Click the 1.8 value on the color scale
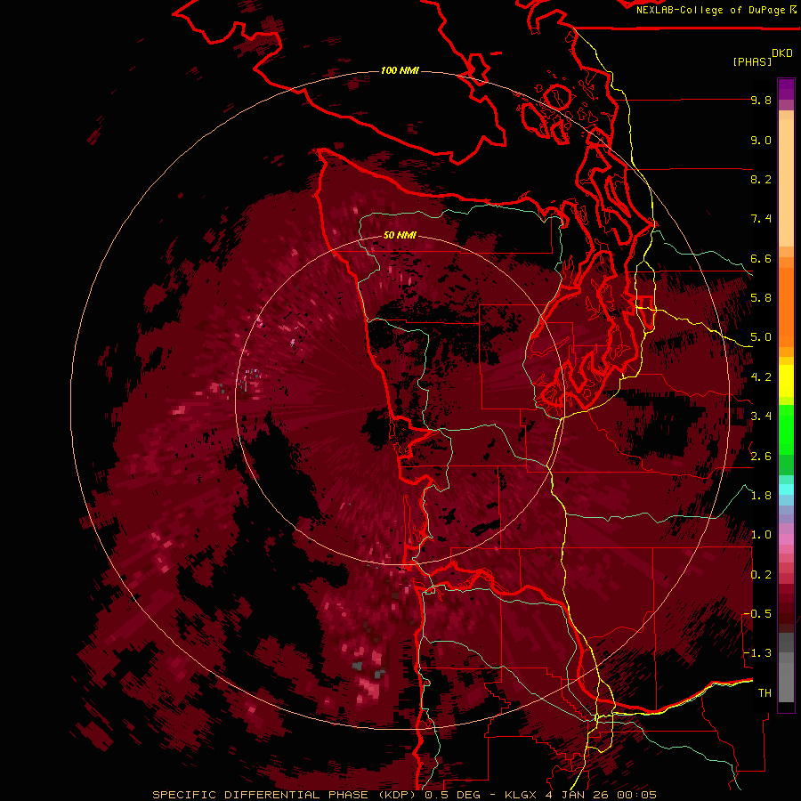The width and height of the screenshot is (801, 801). tap(761, 496)
